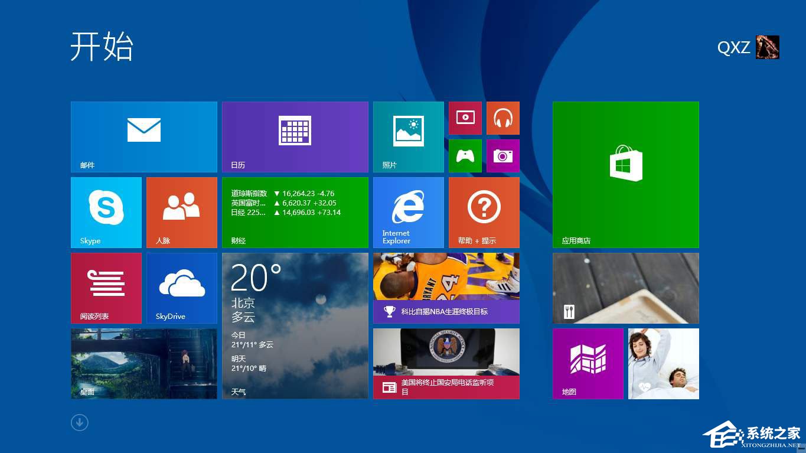Switch to the 桌面 Desktop tile
Screen dimensions: 806x453
point(143,363)
